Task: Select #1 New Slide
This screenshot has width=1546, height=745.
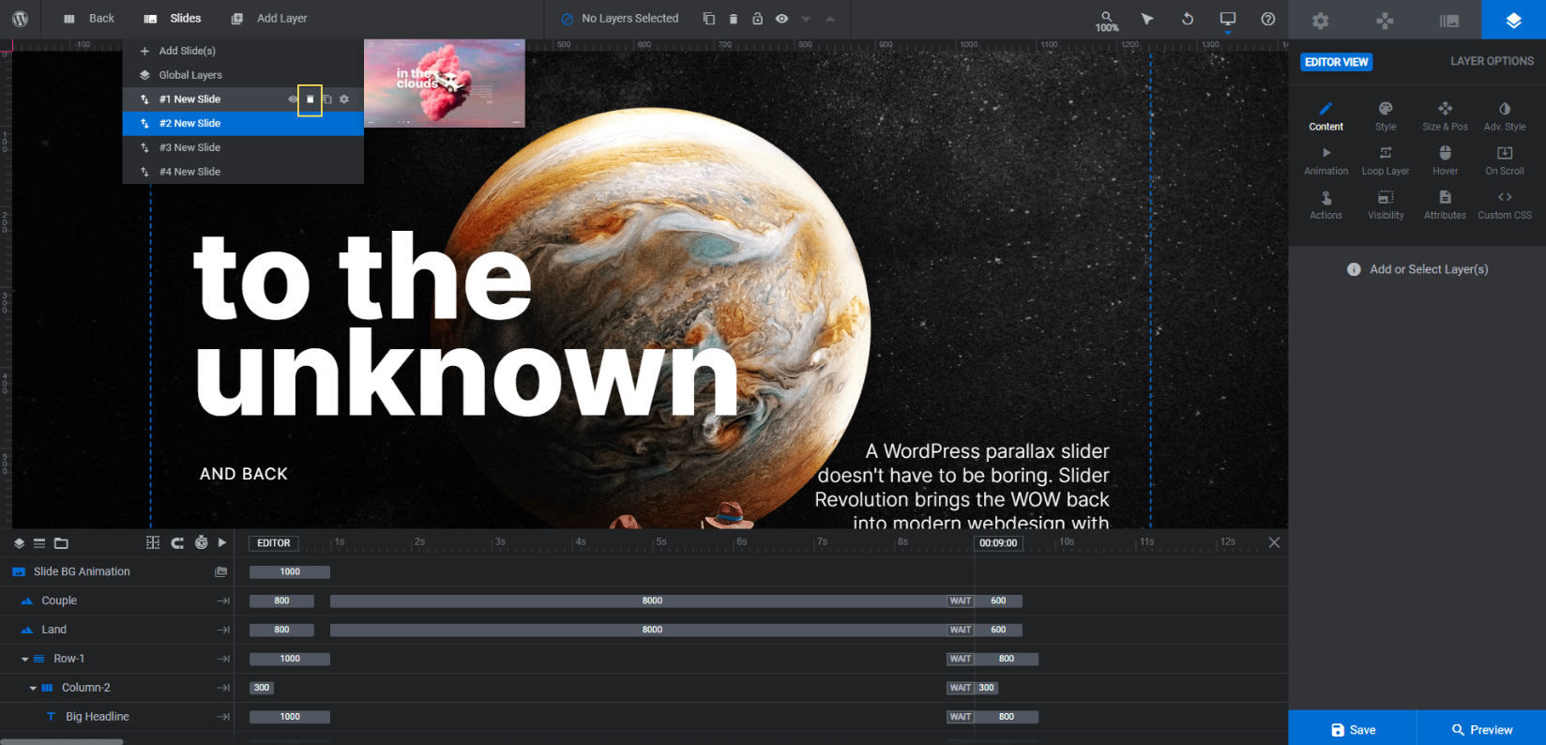Action: [190, 99]
